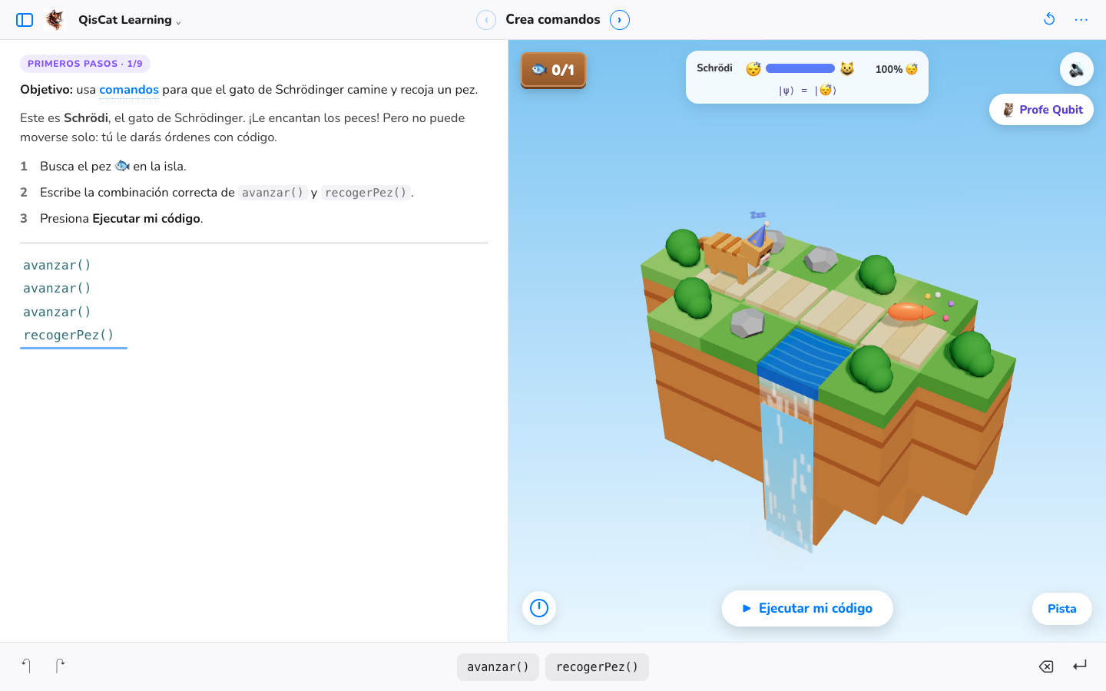Click the 100% sleep state label
The height and width of the screenshot is (691, 1106).
tap(896, 69)
